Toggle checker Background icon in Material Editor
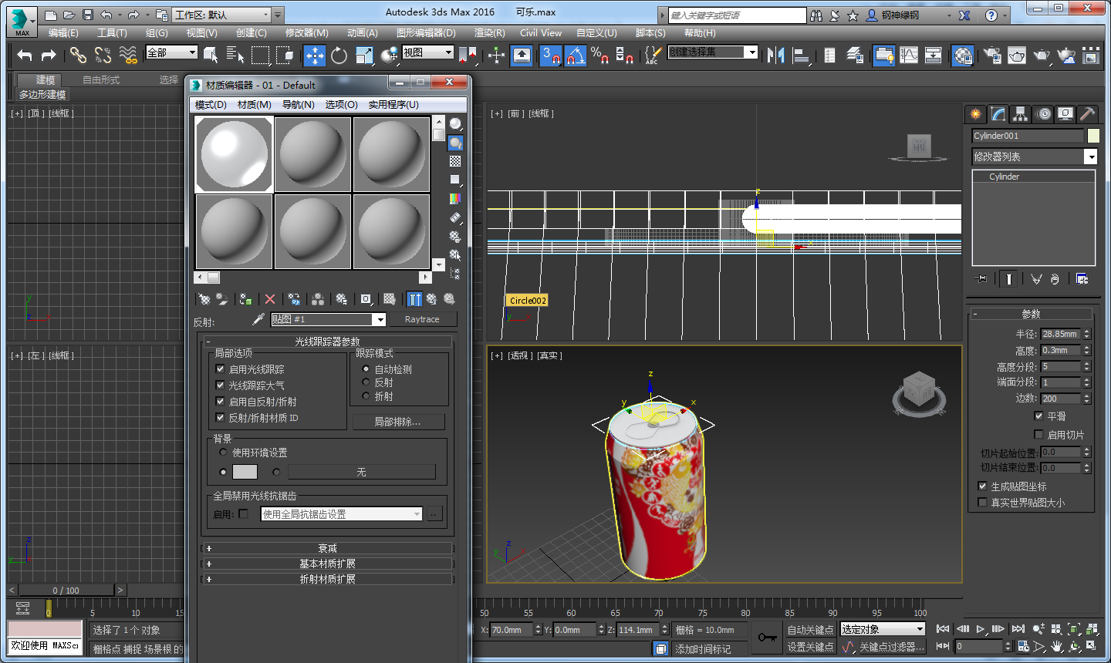This screenshot has width=1111, height=663. (x=455, y=161)
